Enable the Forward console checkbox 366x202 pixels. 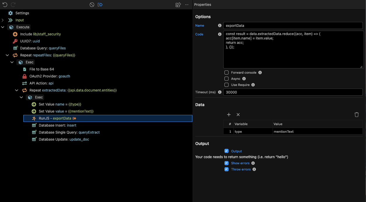[x=226, y=72]
